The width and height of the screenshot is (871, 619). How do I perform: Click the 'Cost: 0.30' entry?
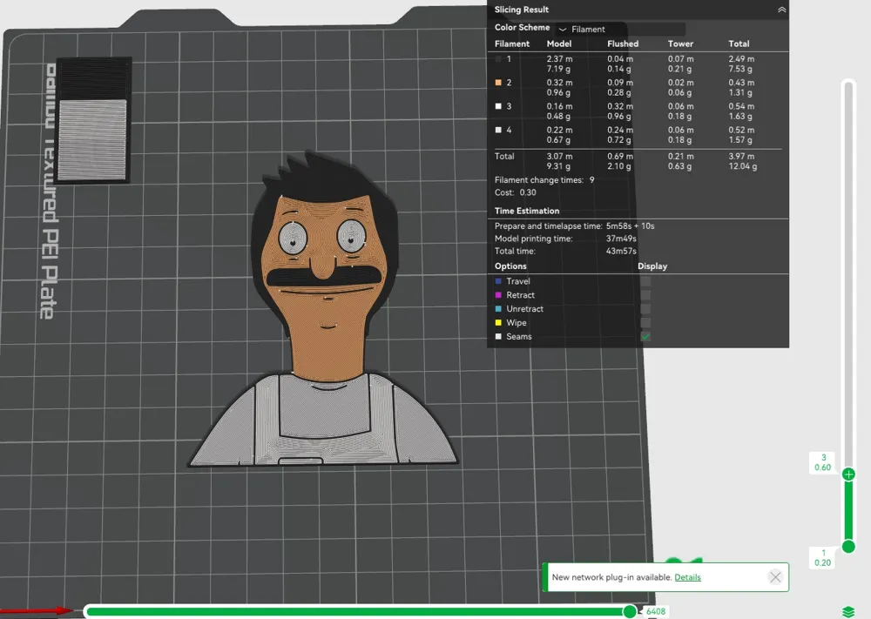[x=516, y=192]
